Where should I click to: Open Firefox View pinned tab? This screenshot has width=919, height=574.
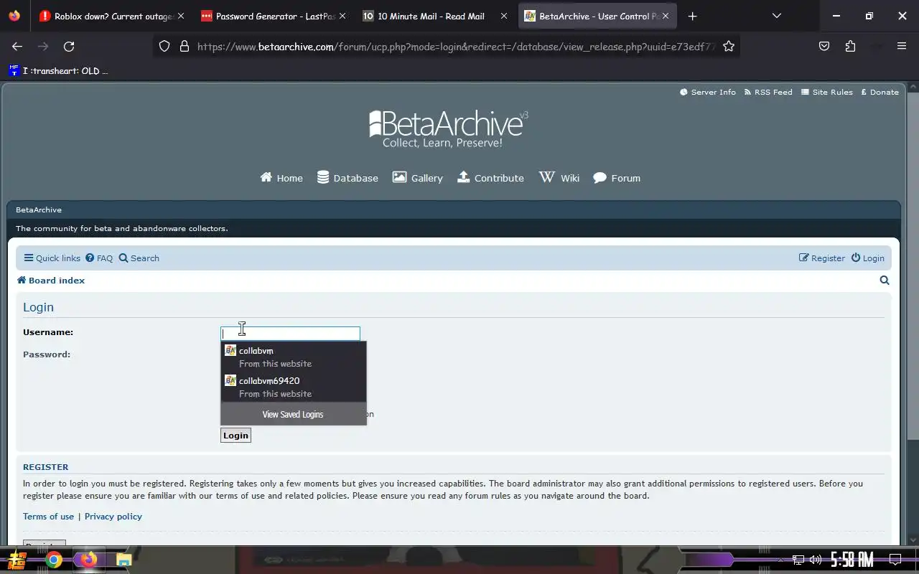(14, 16)
